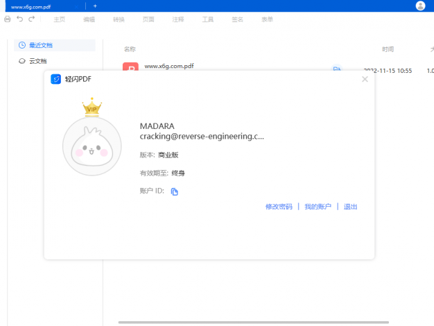Click the 名称 column header
The width and height of the screenshot is (434, 326).
click(x=130, y=49)
